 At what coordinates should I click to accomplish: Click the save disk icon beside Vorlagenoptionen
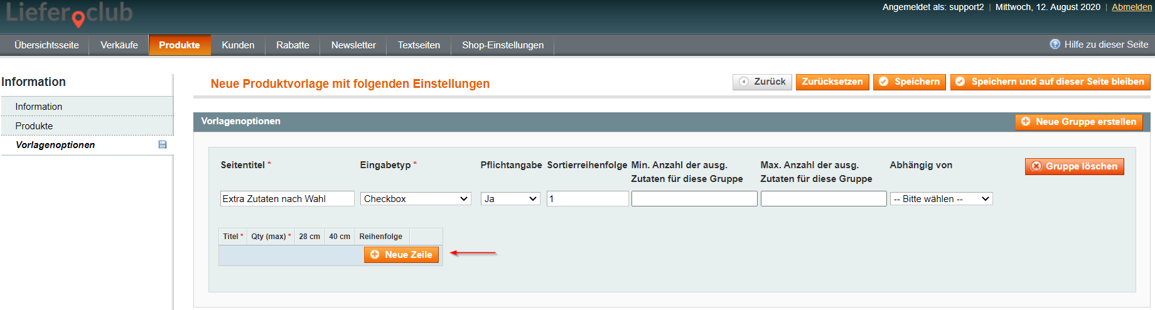coord(163,144)
